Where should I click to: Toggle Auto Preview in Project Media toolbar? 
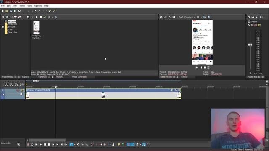coord(45,17)
